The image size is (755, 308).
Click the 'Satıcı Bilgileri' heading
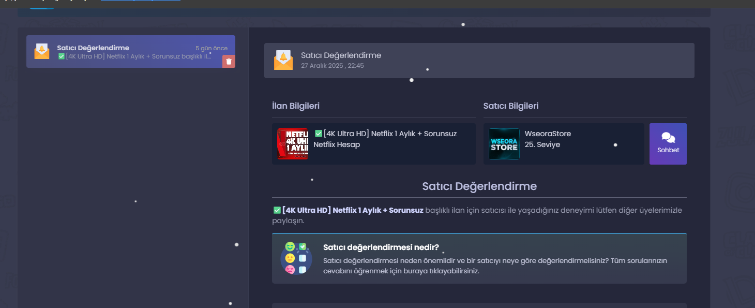click(x=511, y=106)
